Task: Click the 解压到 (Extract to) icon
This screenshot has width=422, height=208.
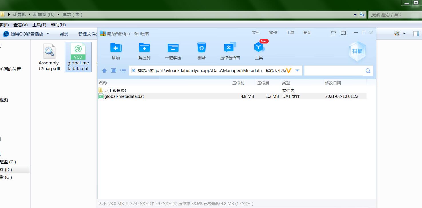Action: pyautogui.click(x=144, y=48)
